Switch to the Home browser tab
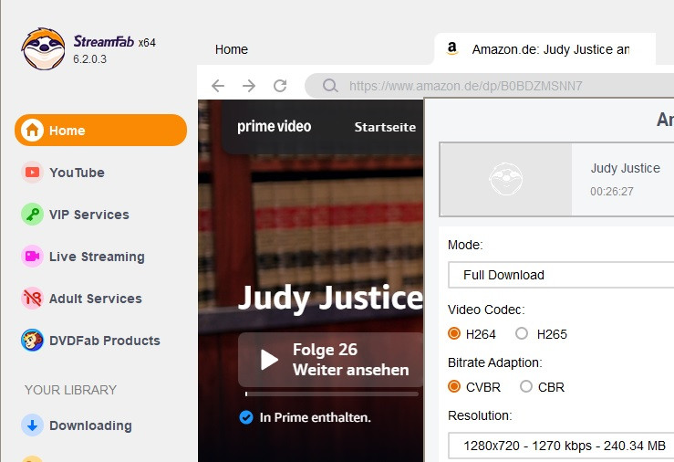Screen dimensions: 674x462 232,49
